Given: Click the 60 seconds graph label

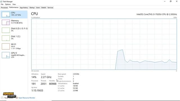Looking at the screenshot, I should click(x=35, y=71).
